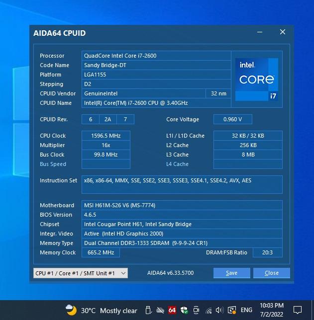Click the Core Voltage 0.960 V field

pyautogui.click(x=232, y=119)
